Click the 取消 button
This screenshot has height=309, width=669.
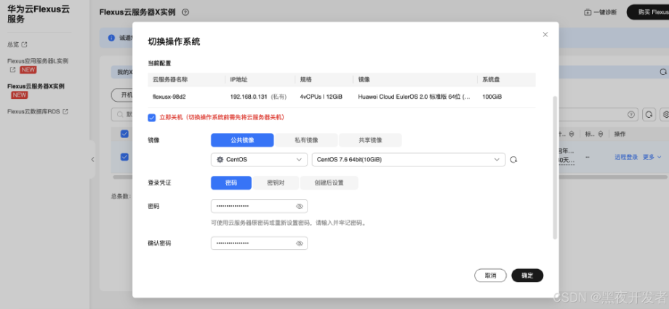490,276
